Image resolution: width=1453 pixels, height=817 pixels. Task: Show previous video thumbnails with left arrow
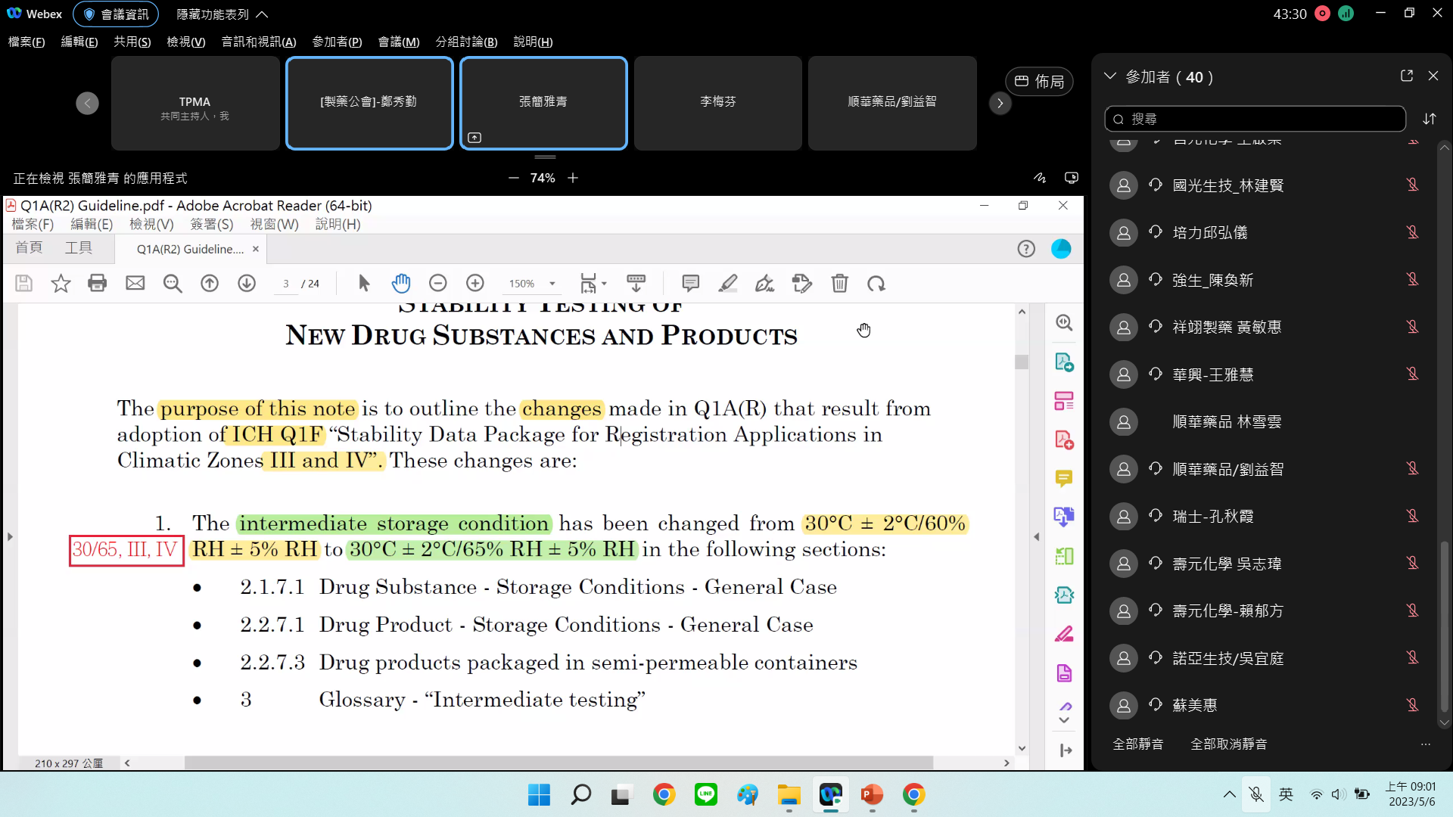click(87, 103)
